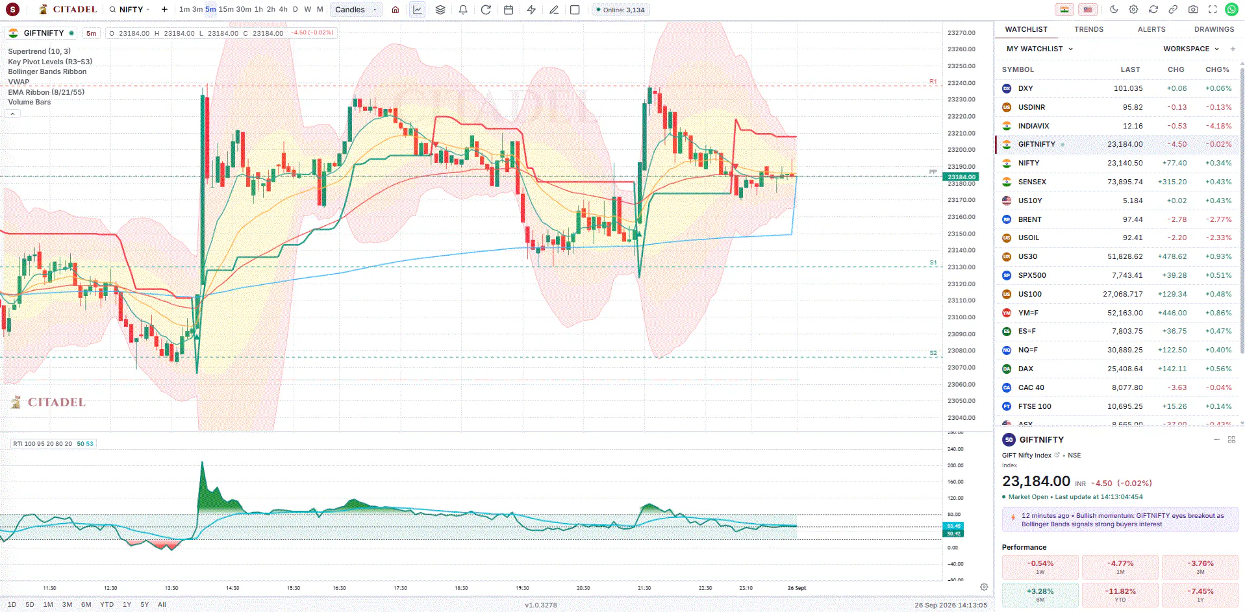This screenshot has height=612, width=1245.
Task: Open the calendar date picker icon
Action: (509, 10)
